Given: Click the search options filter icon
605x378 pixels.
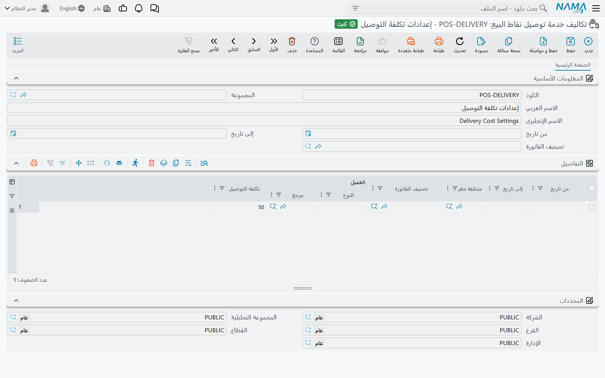Looking at the screenshot, I should tap(355, 8).
